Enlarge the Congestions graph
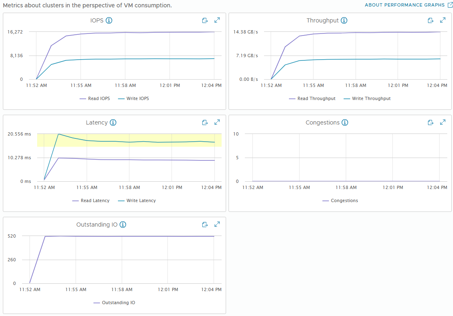This screenshot has height=316, width=453. 443,122
